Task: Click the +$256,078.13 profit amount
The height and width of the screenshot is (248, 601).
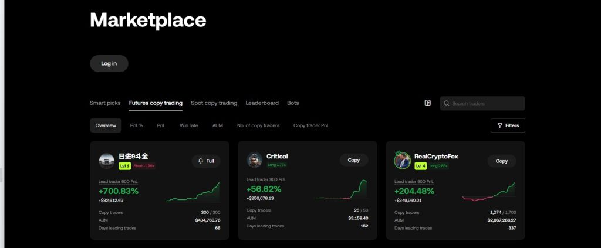Action: tap(260, 198)
